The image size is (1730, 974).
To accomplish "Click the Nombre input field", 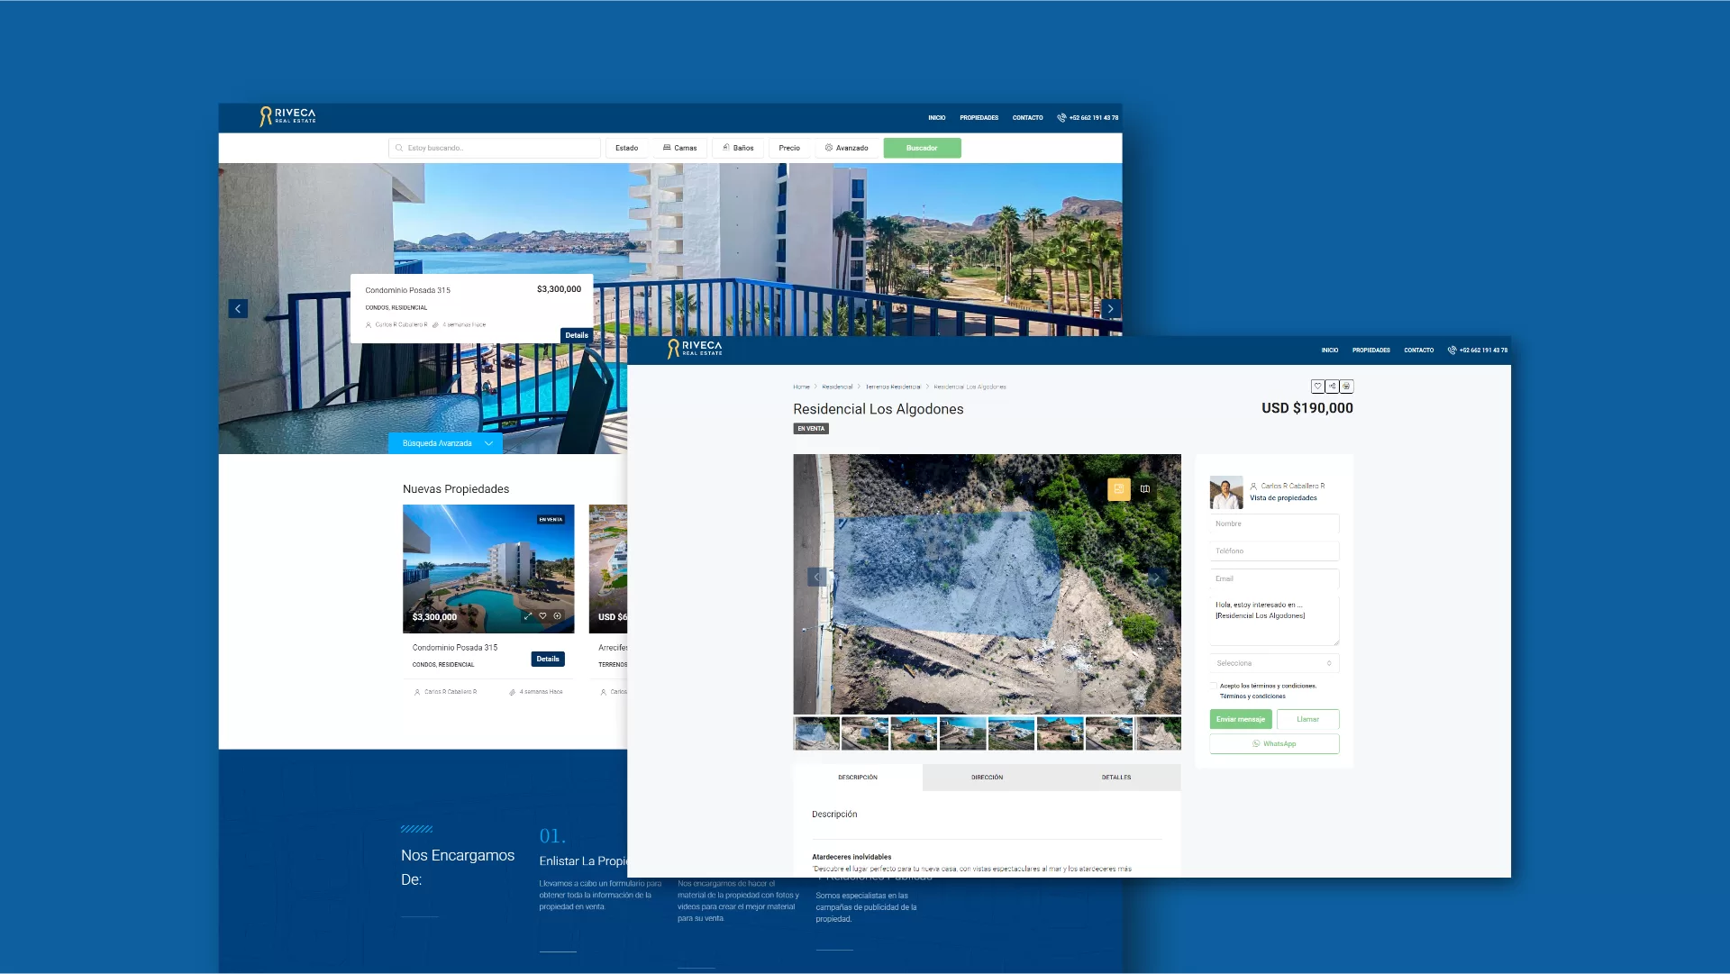I will pyautogui.click(x=1273, y=523).
